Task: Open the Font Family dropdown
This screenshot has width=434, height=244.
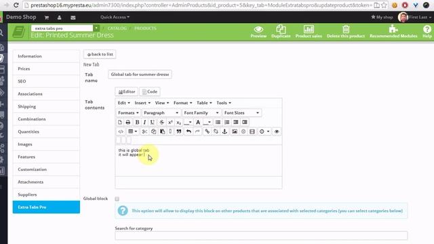Action: [201, 113]
